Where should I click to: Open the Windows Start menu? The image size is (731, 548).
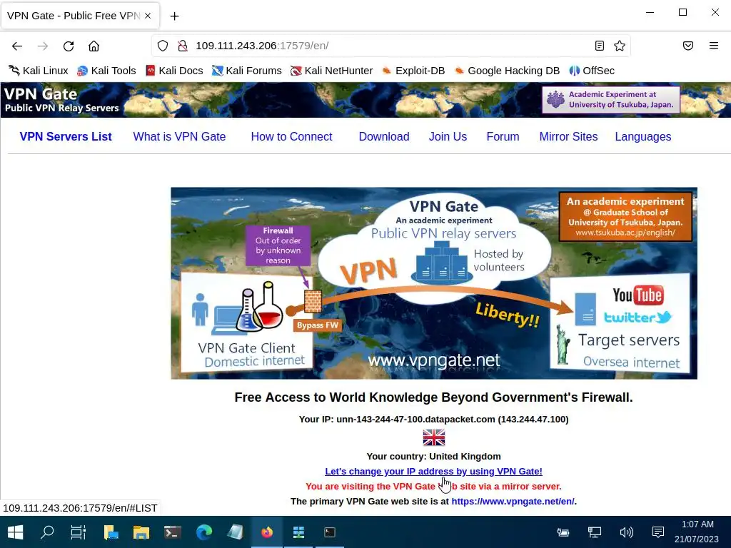click(16, 532)
